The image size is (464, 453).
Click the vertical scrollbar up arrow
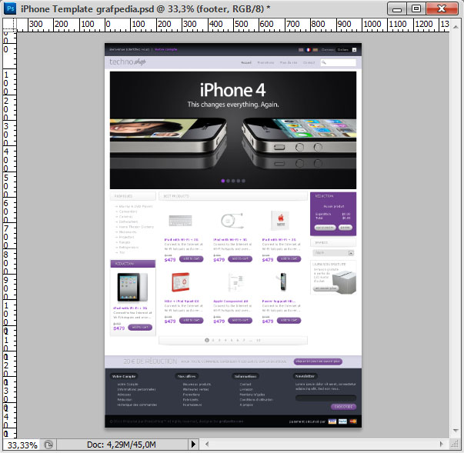456,27
